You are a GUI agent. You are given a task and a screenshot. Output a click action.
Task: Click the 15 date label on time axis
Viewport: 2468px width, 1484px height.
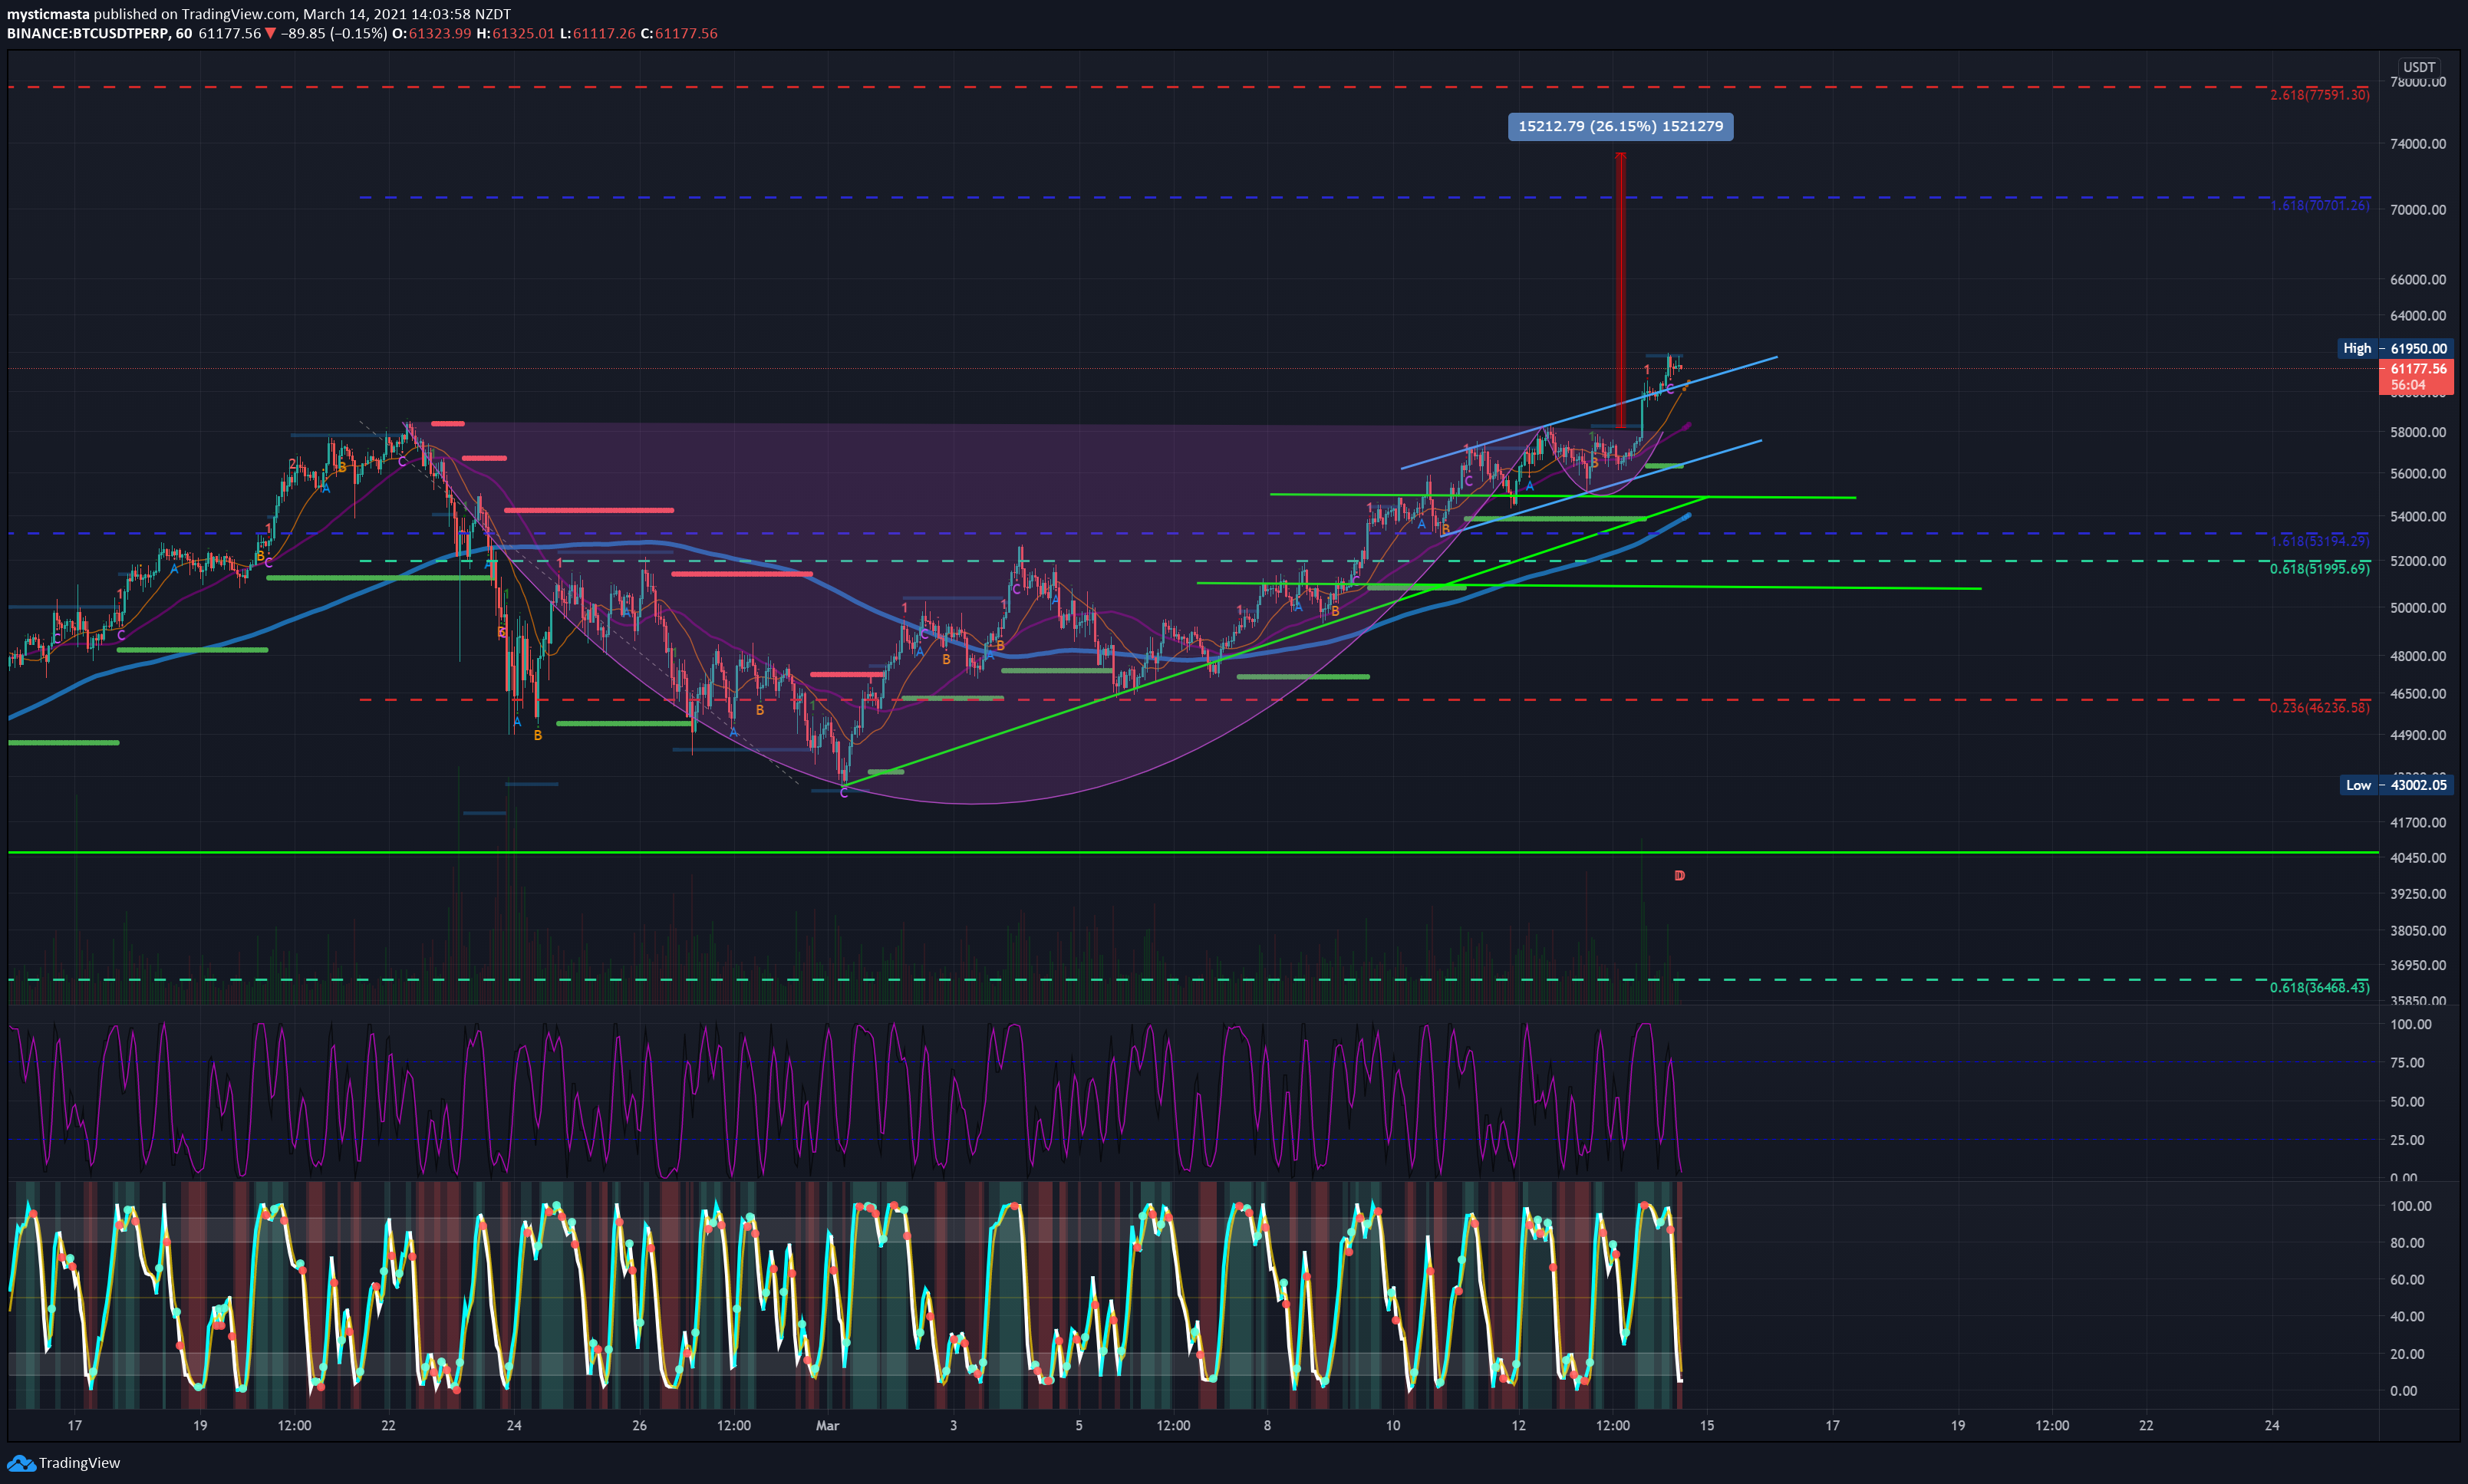(x=1706, y=1426)
